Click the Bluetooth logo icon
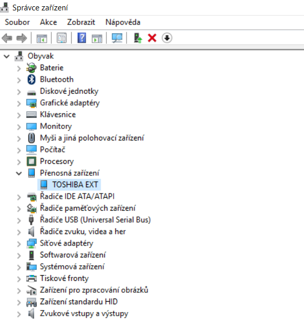The width and height of the screenshot is (304, 336). 32,80
